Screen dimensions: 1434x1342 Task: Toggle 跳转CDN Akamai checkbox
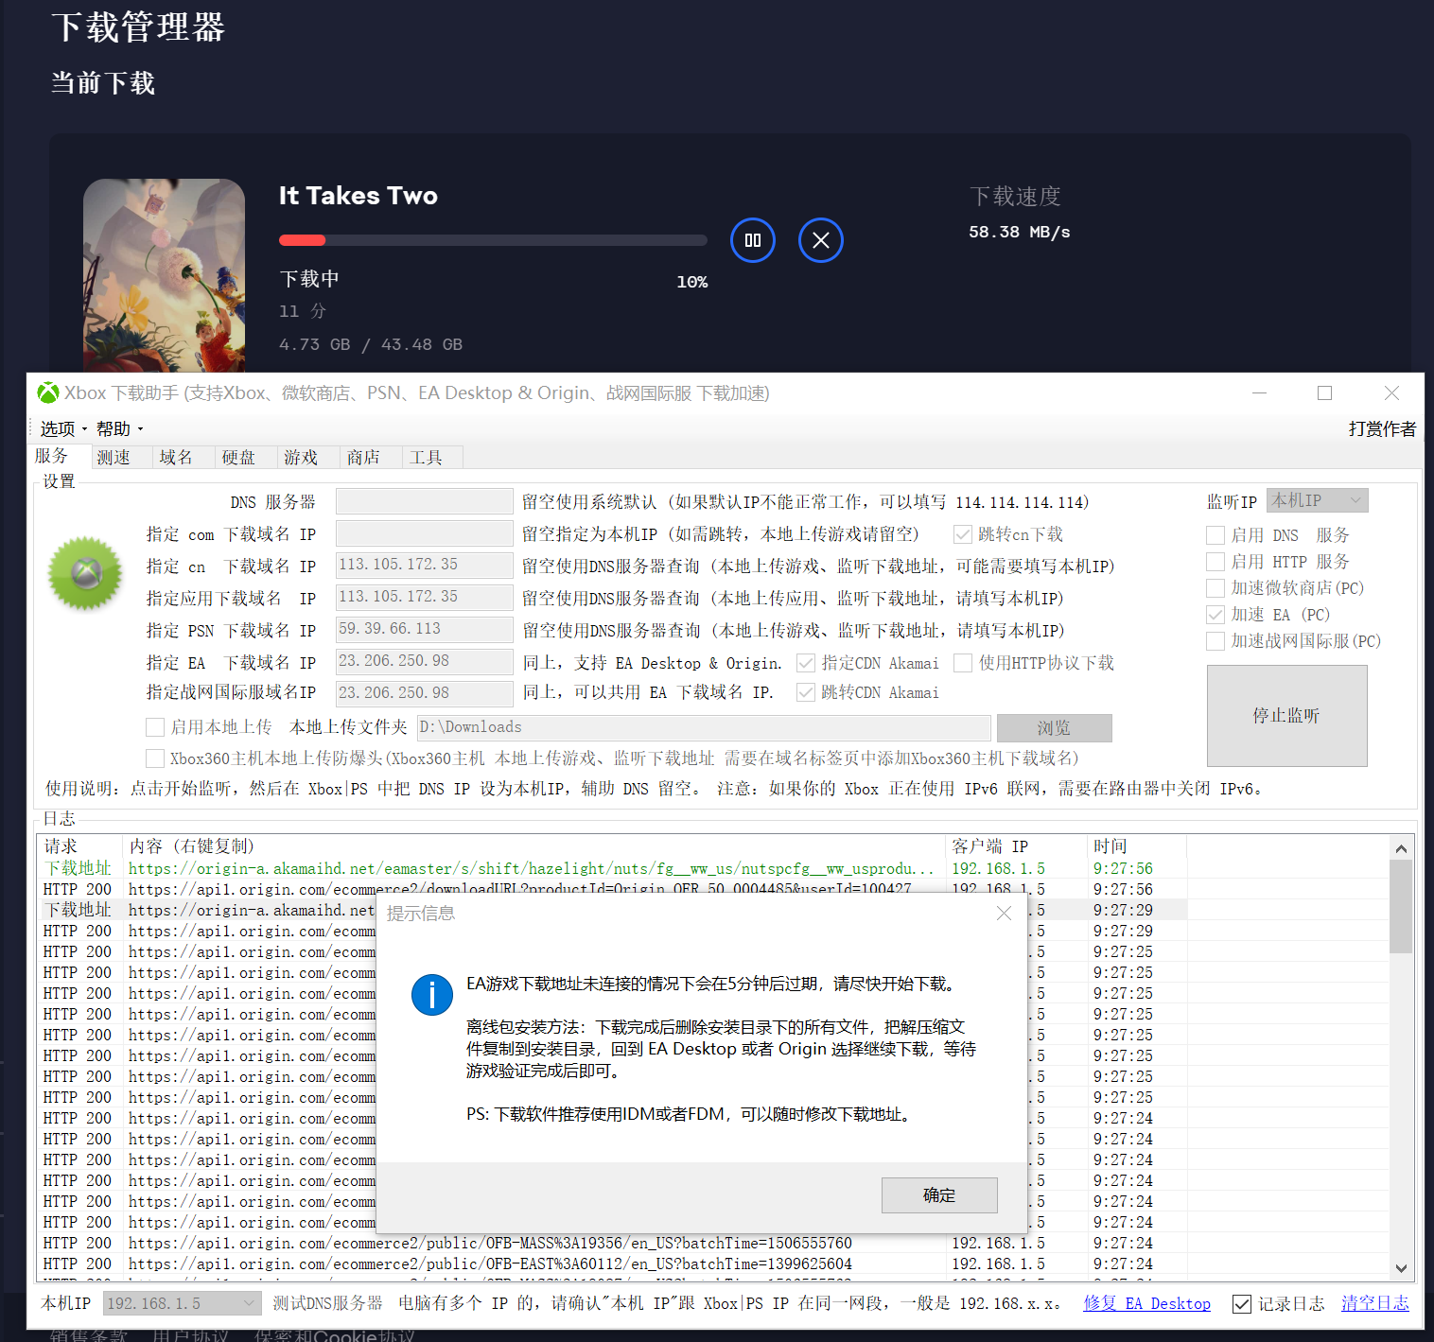coord(806,693)
